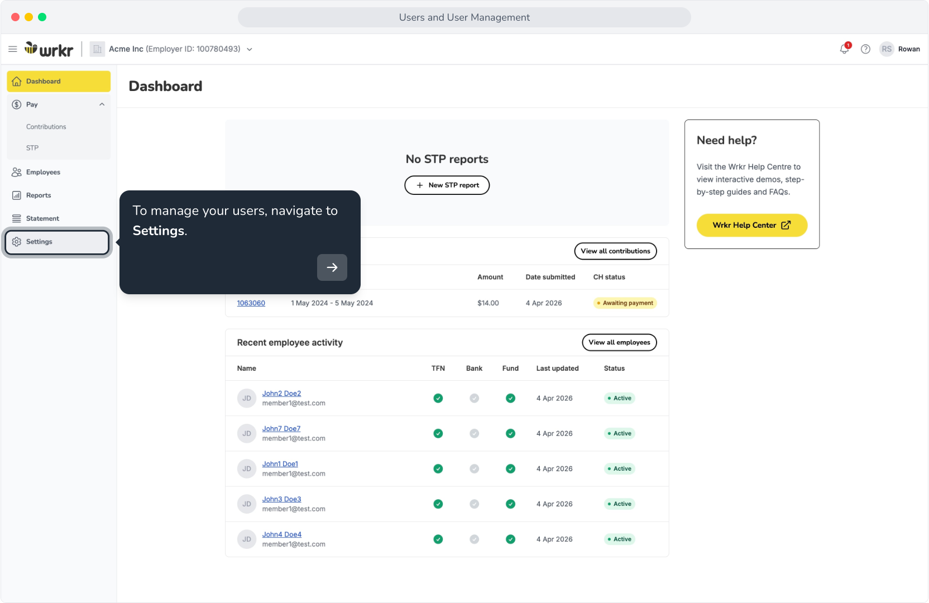Open Rowan user account menu
This screenshot has height=603, width=929.
click(x=909, y=49)
